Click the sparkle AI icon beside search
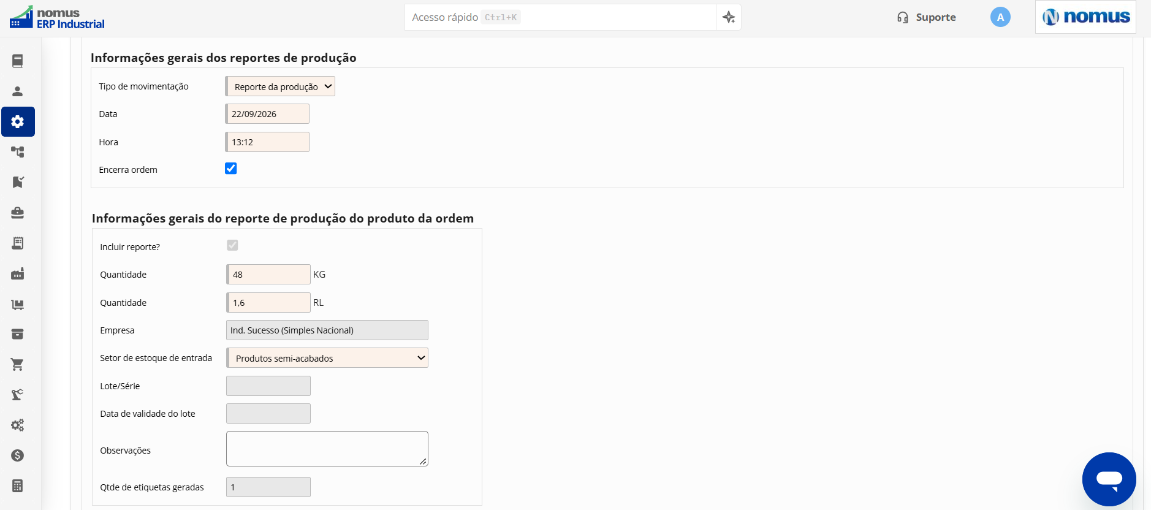 729,17
